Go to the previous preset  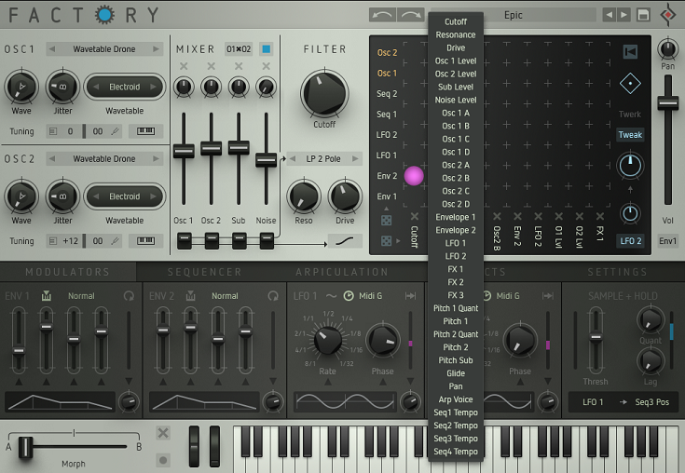click(x=609, y=15)
